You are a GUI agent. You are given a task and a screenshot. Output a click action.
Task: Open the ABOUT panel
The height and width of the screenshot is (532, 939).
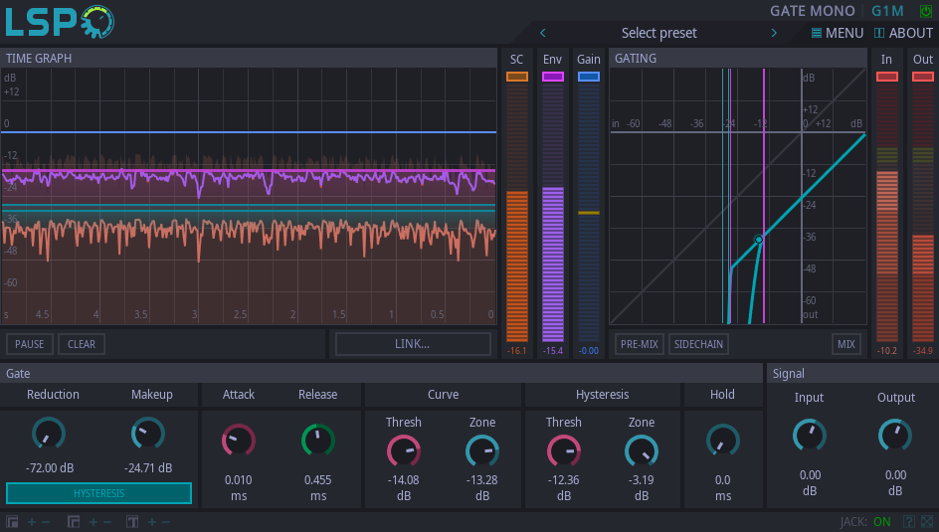903,33
